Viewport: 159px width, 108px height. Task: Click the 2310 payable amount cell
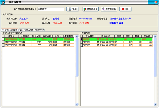36,42
